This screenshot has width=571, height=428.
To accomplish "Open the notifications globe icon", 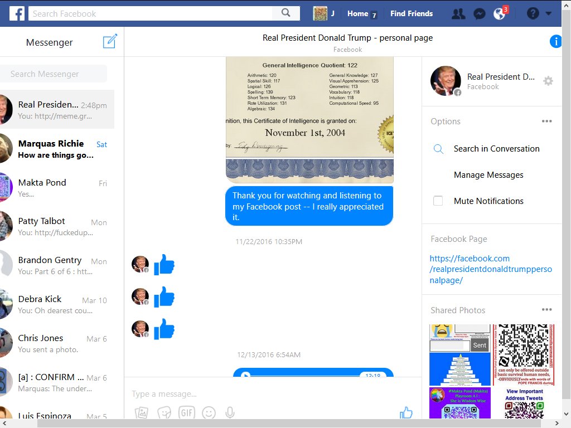I will [499, 14].
